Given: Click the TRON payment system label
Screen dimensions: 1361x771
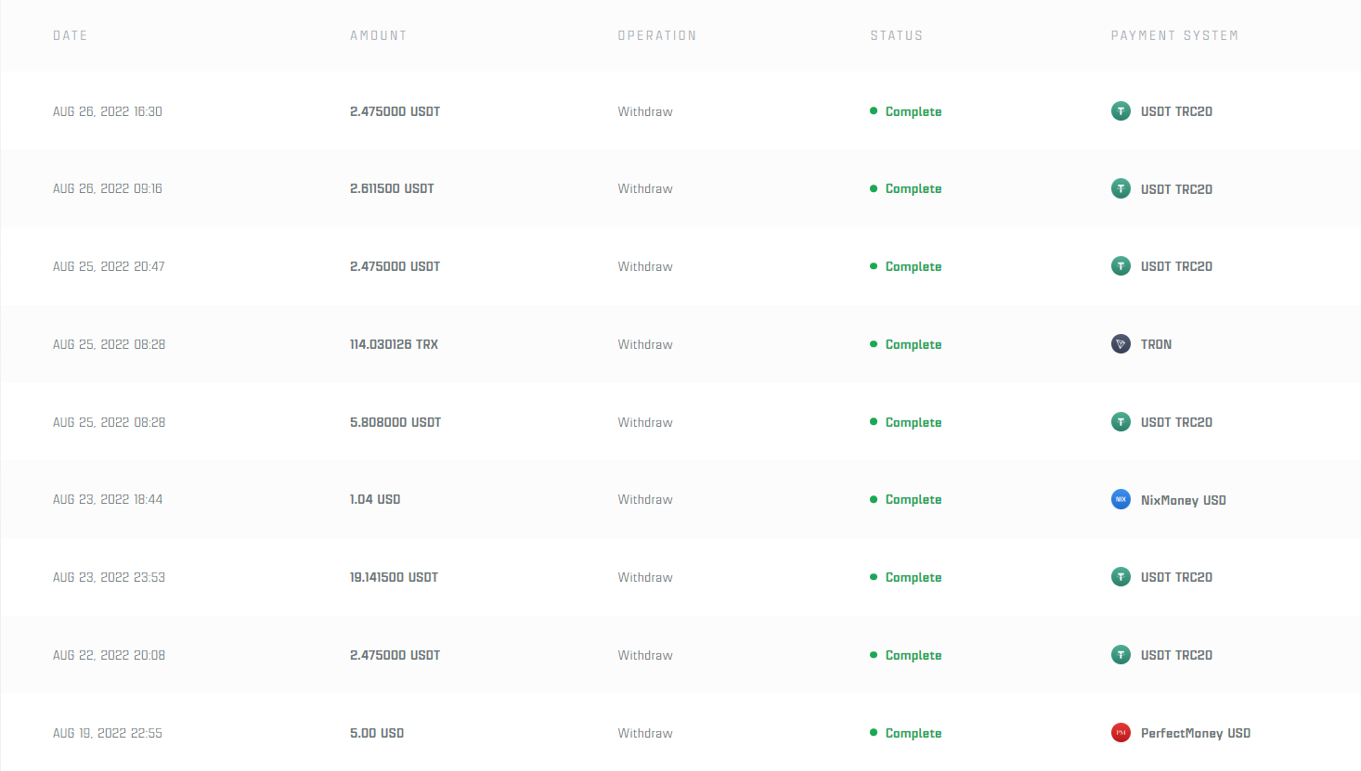Looking at the screenshot, I should click(x=1156, y=344).
